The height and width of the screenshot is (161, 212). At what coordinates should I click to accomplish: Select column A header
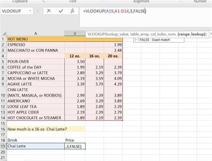click(36, 34)
